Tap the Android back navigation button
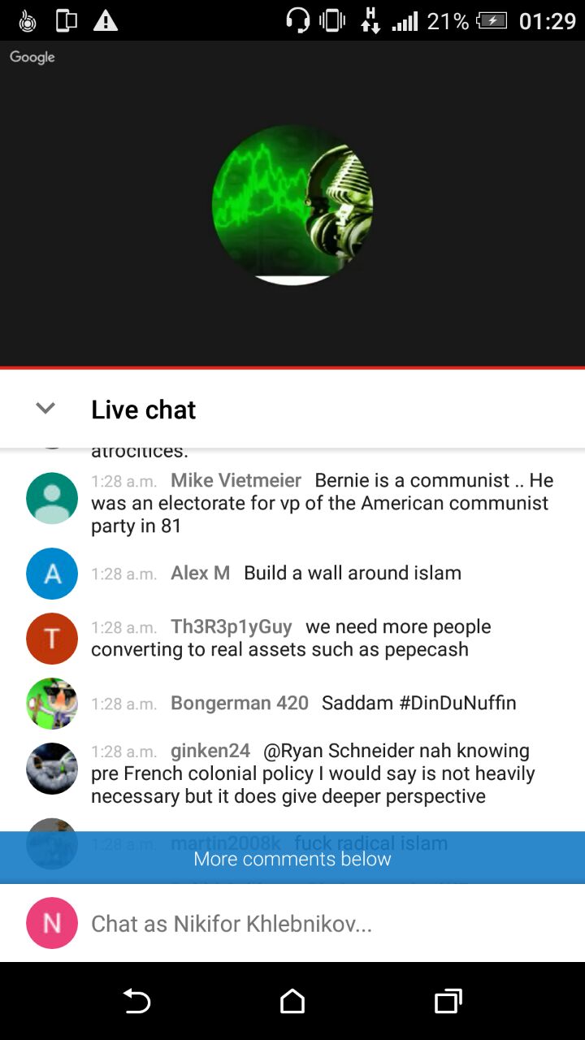 click(136, 1001)
